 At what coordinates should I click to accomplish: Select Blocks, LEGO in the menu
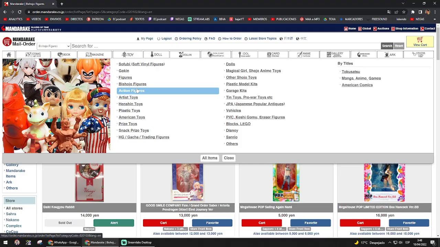coord(238,124)
